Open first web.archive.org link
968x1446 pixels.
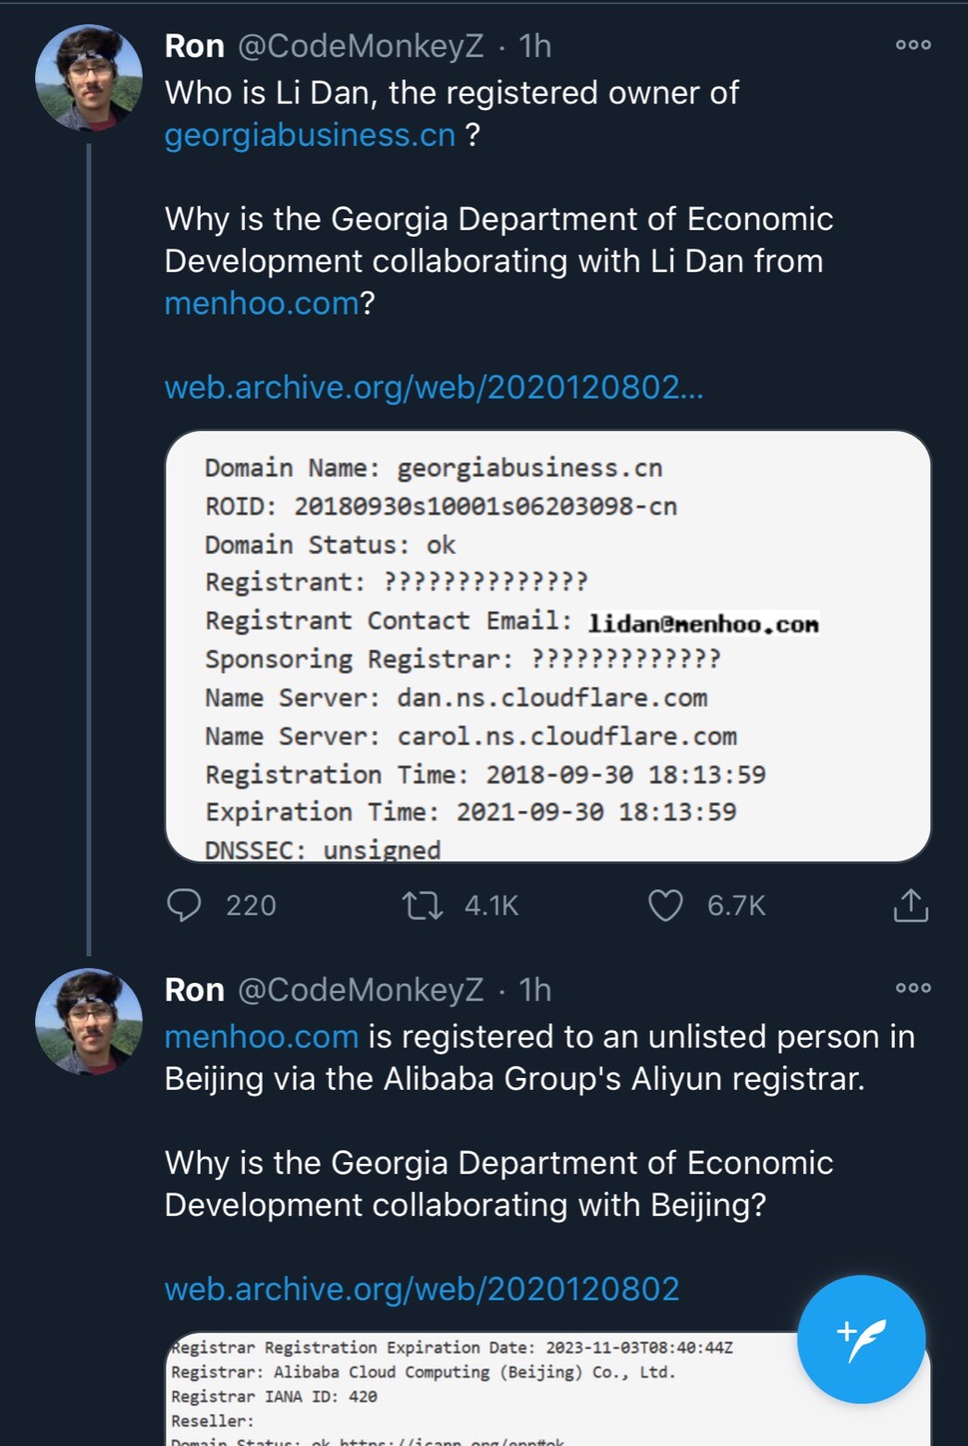[434, 387]
